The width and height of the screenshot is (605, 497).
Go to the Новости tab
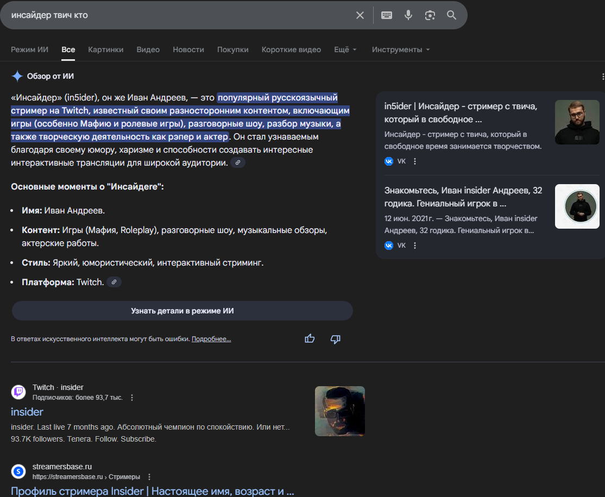point(188,49)
